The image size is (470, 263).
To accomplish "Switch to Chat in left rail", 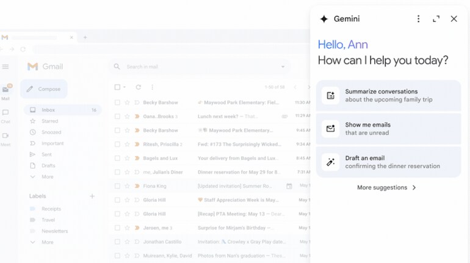I will [5, 115].
